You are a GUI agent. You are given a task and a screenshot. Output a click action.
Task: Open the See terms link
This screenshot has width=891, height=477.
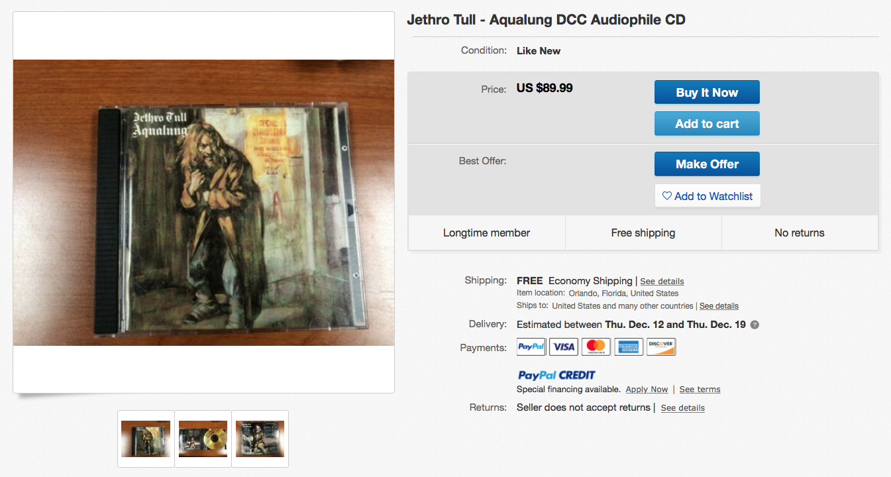point(700,390)
